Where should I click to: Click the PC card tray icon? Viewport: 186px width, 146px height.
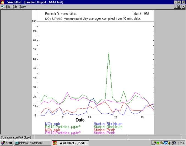(x=162, y=143)
